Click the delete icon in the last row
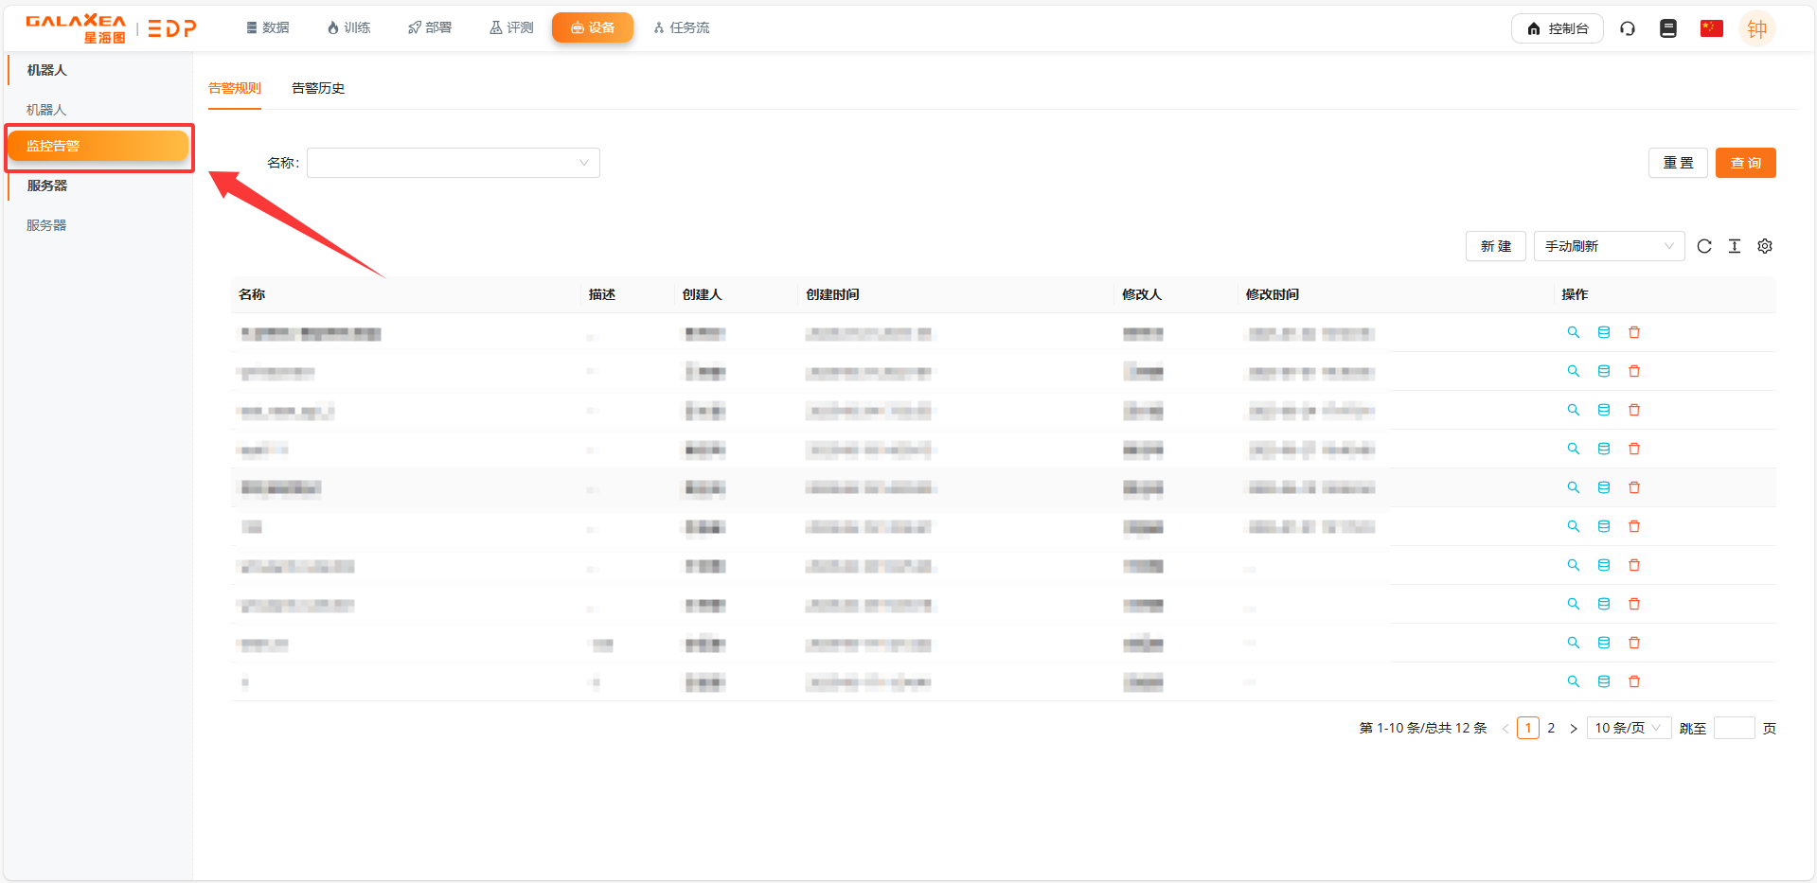1817x883 pixels. (1633, 681)
